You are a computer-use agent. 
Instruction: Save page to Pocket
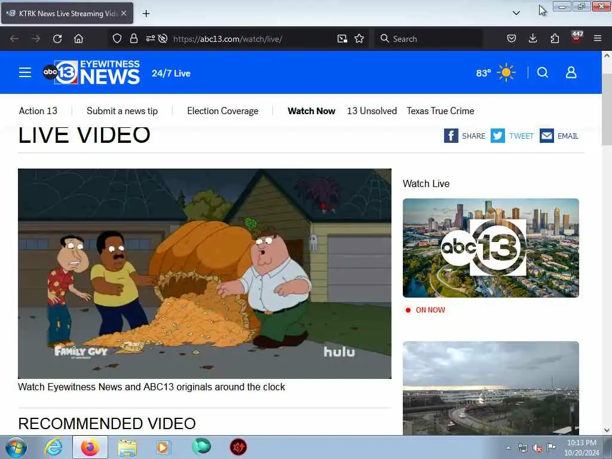(512, 38)
